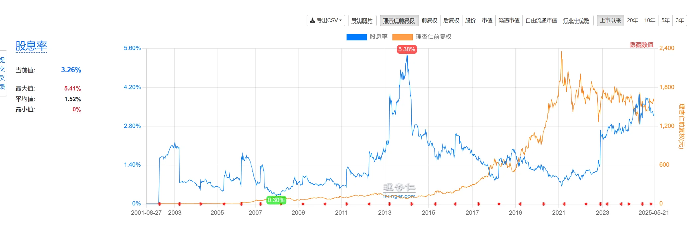
Task: Set time range to 5年
Action: [665, 21]
